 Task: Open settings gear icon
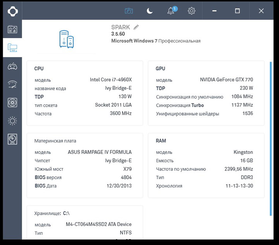(191, 11)
